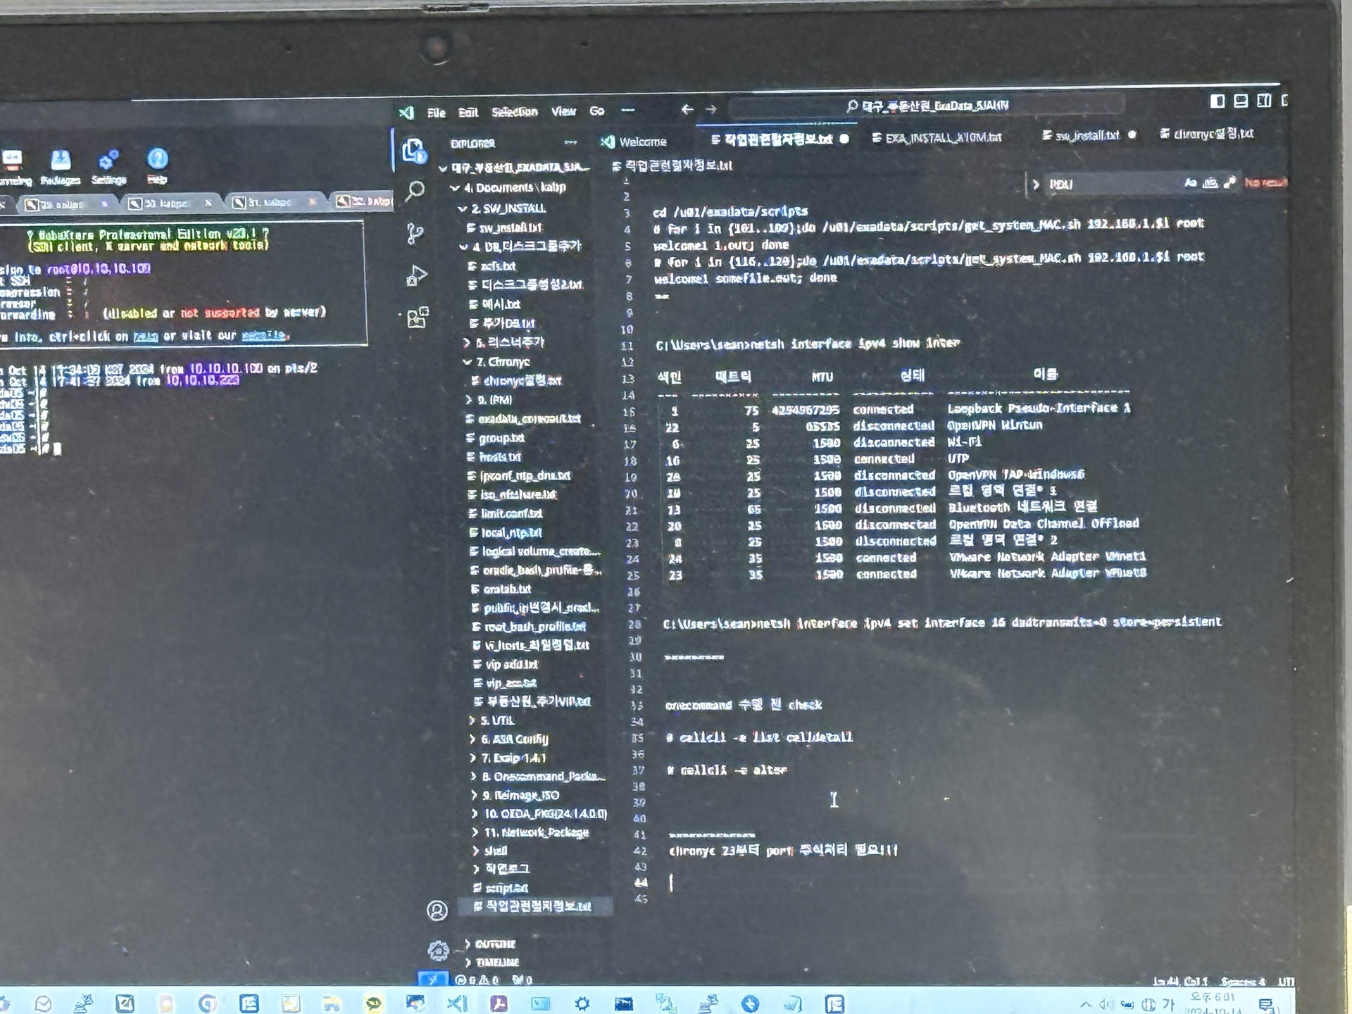Expand the OUTLINE section

coord(494,944)
